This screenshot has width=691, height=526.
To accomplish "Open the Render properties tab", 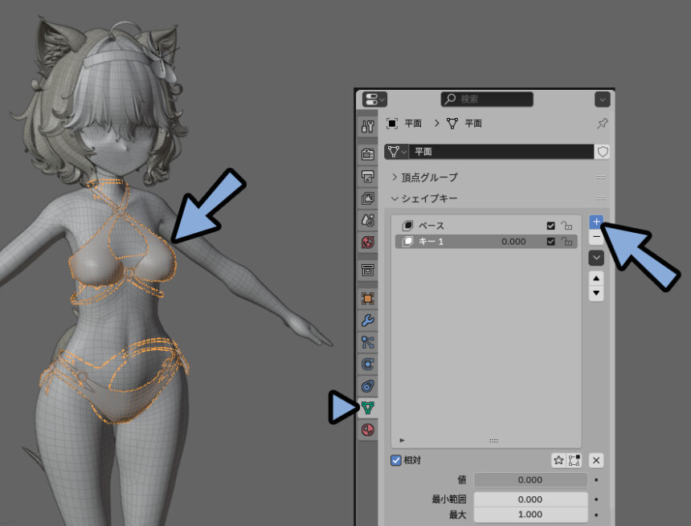I will tap(367, 154).
